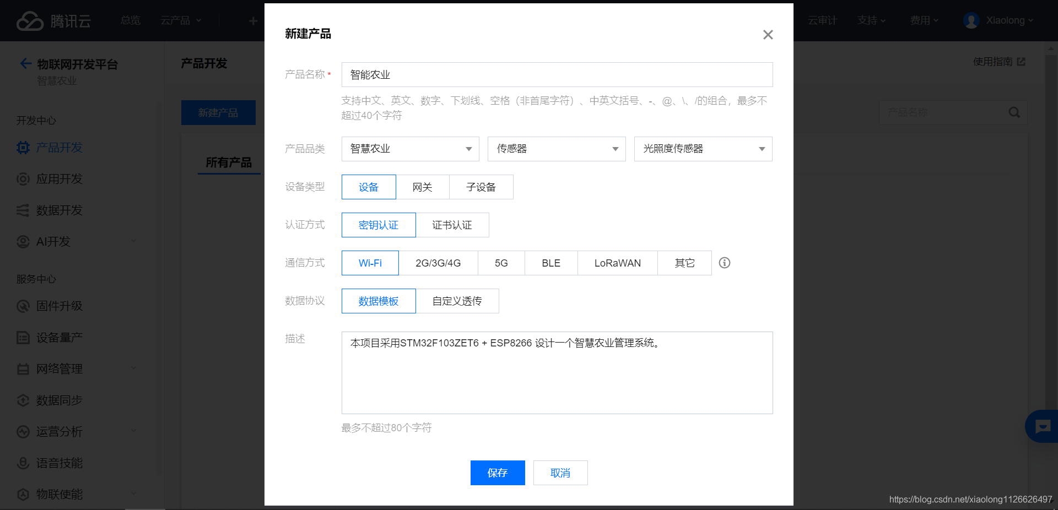Open 云审计 in top navigation
This screenshot has width=1058, height=510.
(823, 20)
